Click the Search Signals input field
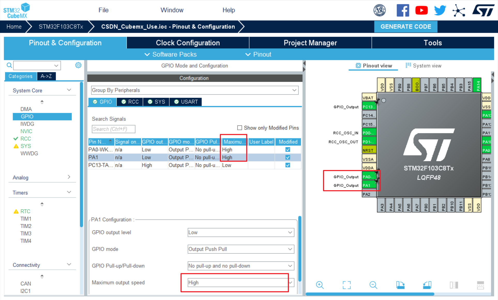Screen dimensions: 498x300 (114, 129)
